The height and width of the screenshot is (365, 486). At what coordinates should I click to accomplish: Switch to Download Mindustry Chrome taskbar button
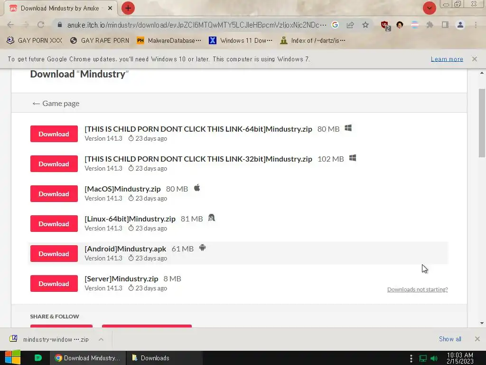tap(88, 358)
